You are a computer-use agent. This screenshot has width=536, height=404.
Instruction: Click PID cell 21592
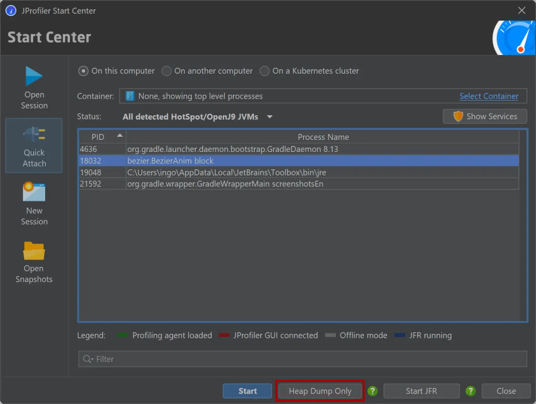point(102,184)
